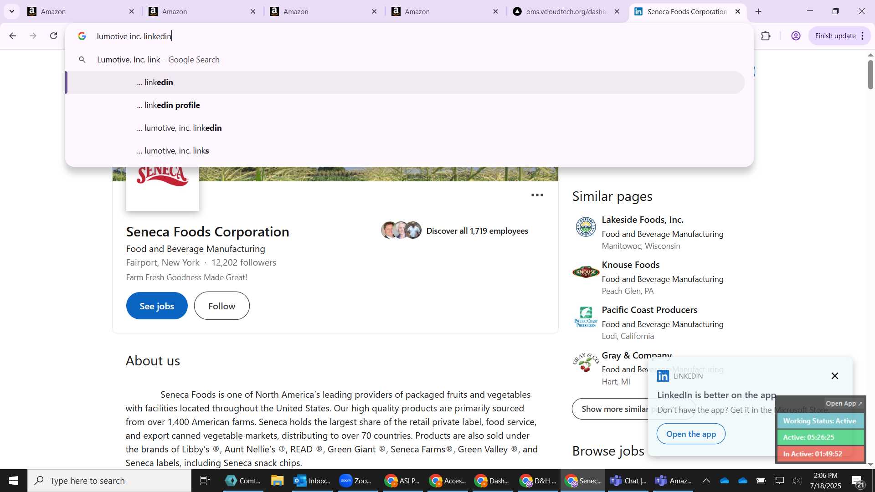875x492 pixels.
Task: Open the Comt... taskbar app
Action: (243, 481)
